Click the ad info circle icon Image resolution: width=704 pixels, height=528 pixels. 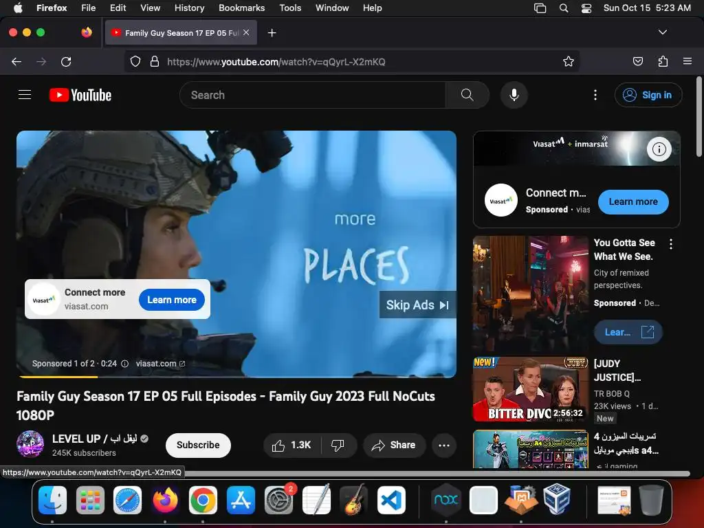pos(659,148)
